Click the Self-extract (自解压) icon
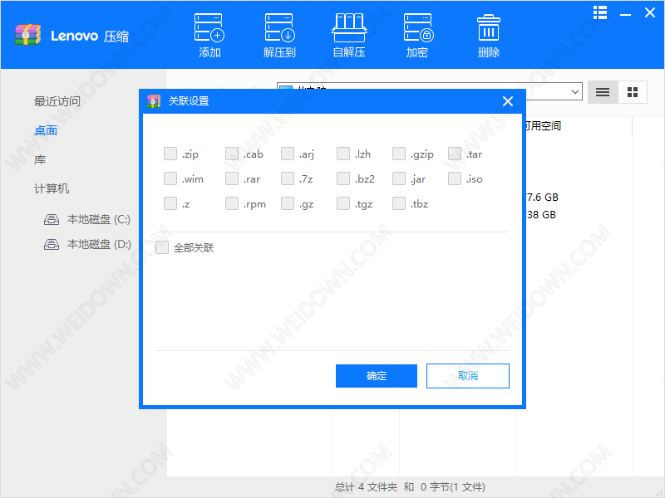This screenshot has width=665, height=498. click(349, 28)
